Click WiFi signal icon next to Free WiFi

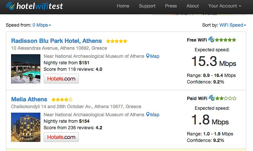pyautogui.click(x=211, y=40)
